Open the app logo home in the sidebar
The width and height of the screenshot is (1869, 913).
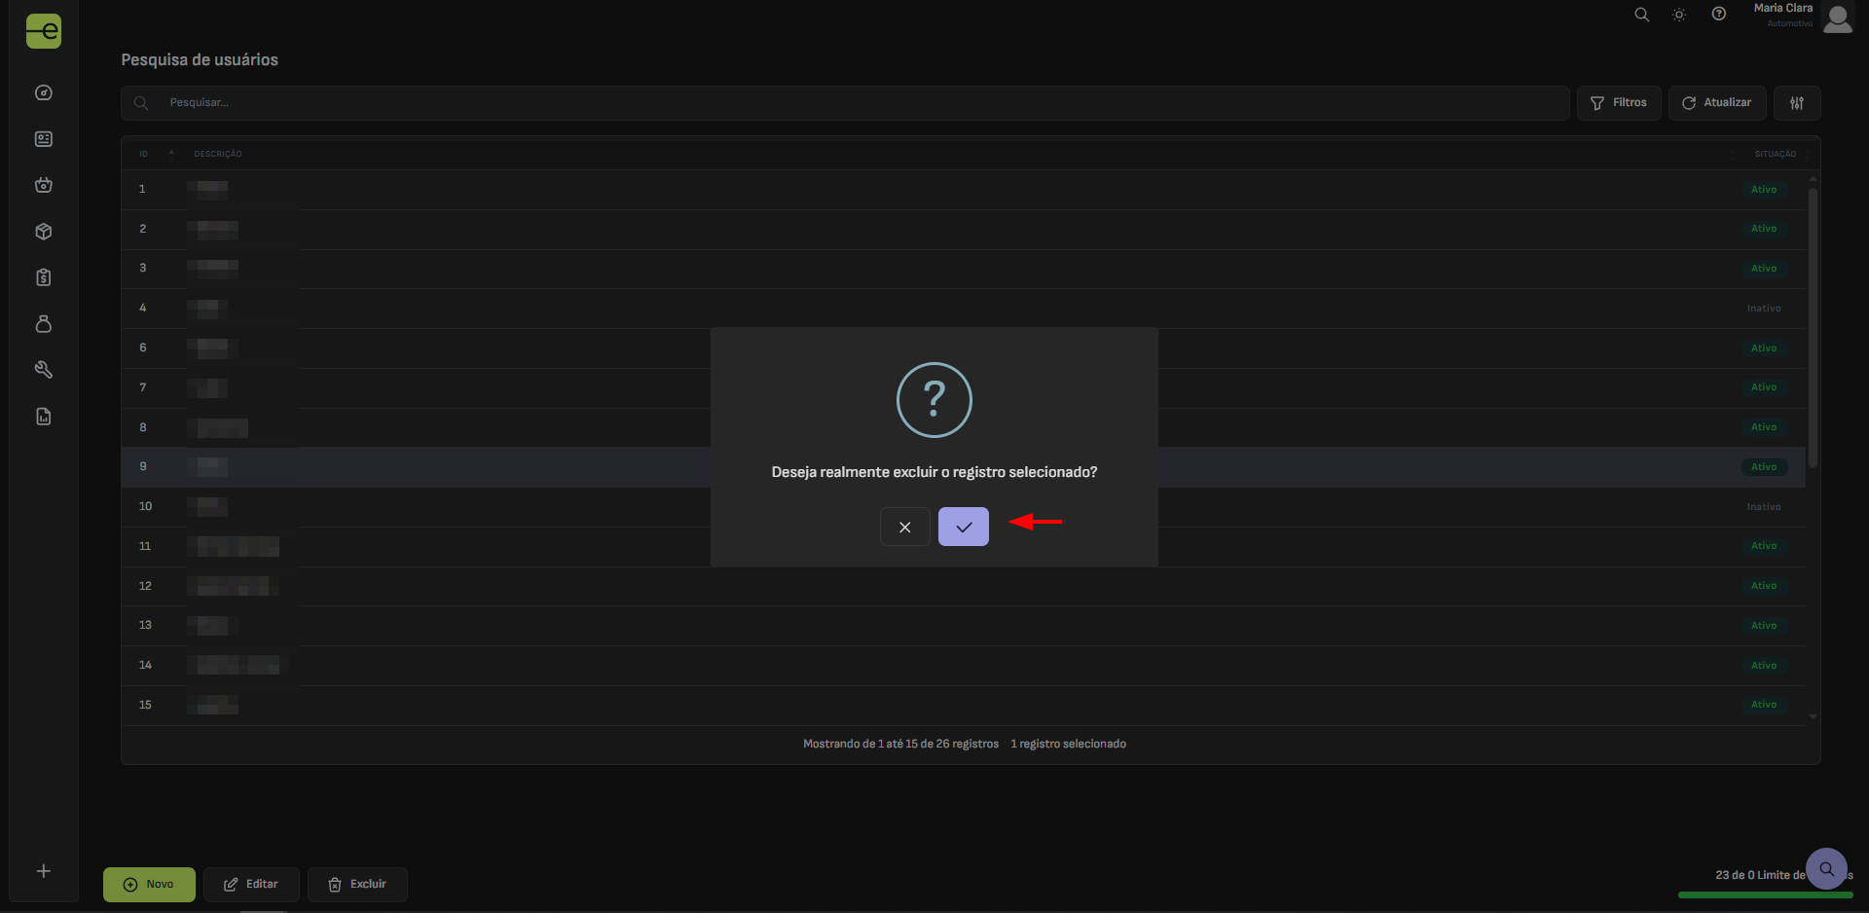[x=44, y=30]
